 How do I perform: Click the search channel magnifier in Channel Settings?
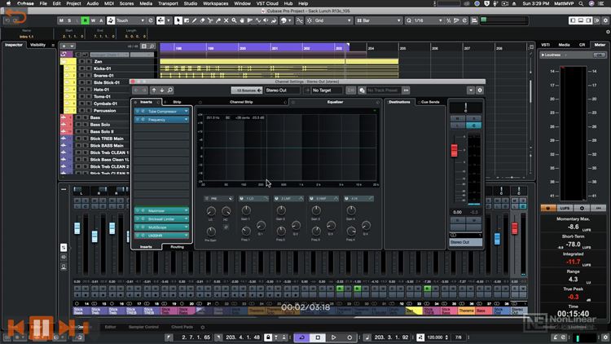point(170,90)
